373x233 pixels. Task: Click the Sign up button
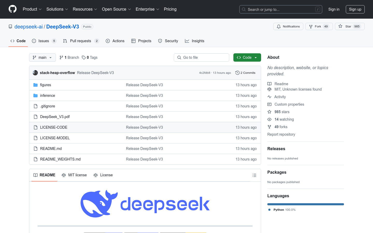[x=355, y=9]
